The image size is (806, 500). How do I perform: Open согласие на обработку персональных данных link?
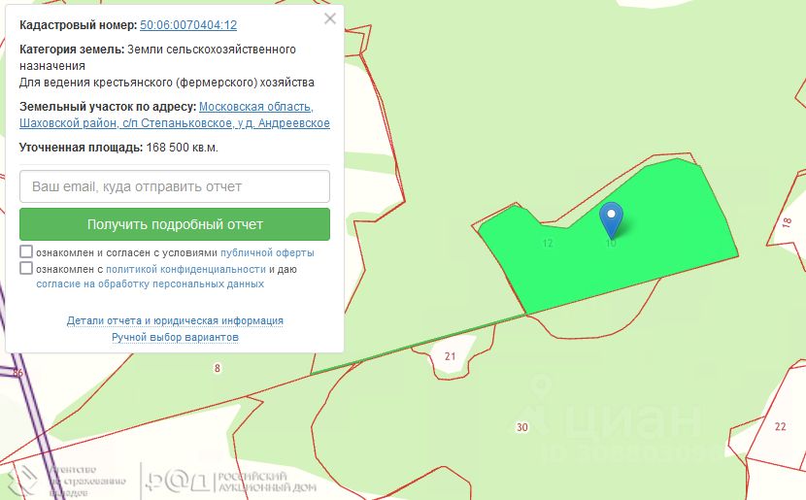click(151, 283)
